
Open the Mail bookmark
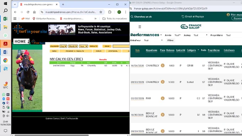point(26,19)
